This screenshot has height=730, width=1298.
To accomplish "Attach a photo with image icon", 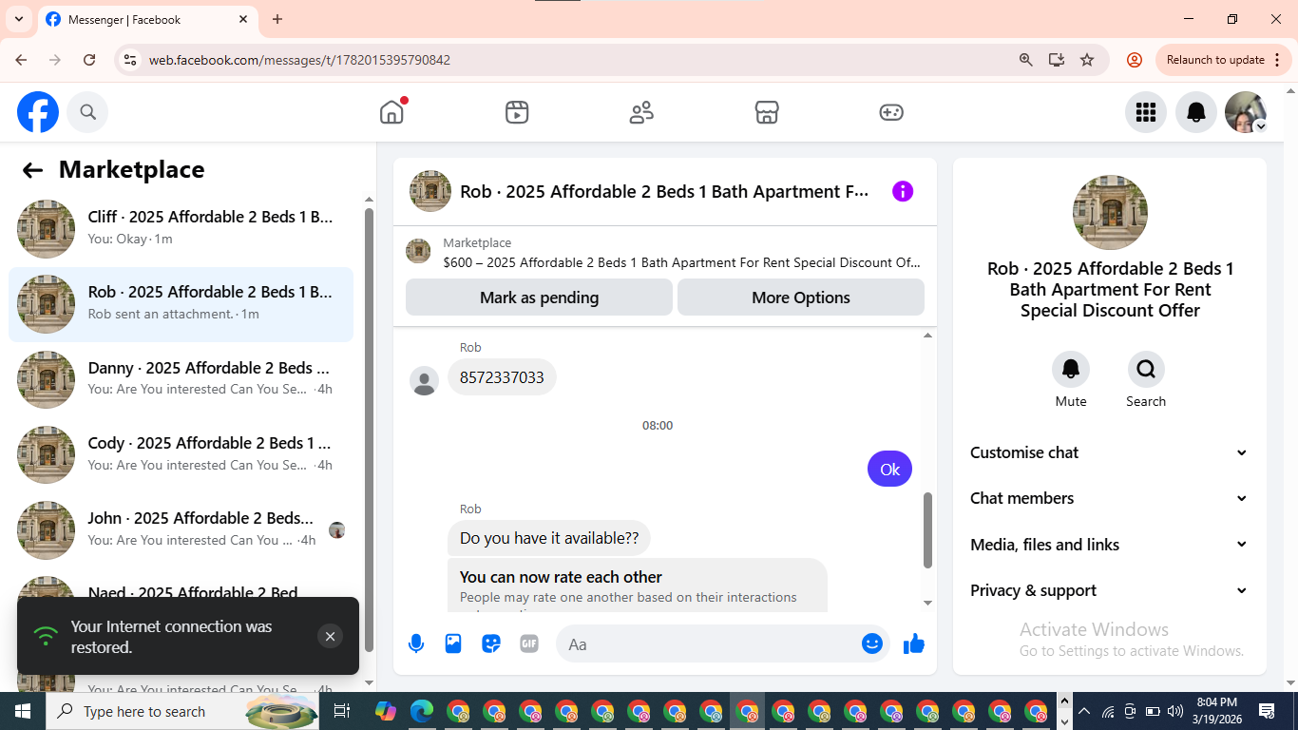I will click(453, 644).
